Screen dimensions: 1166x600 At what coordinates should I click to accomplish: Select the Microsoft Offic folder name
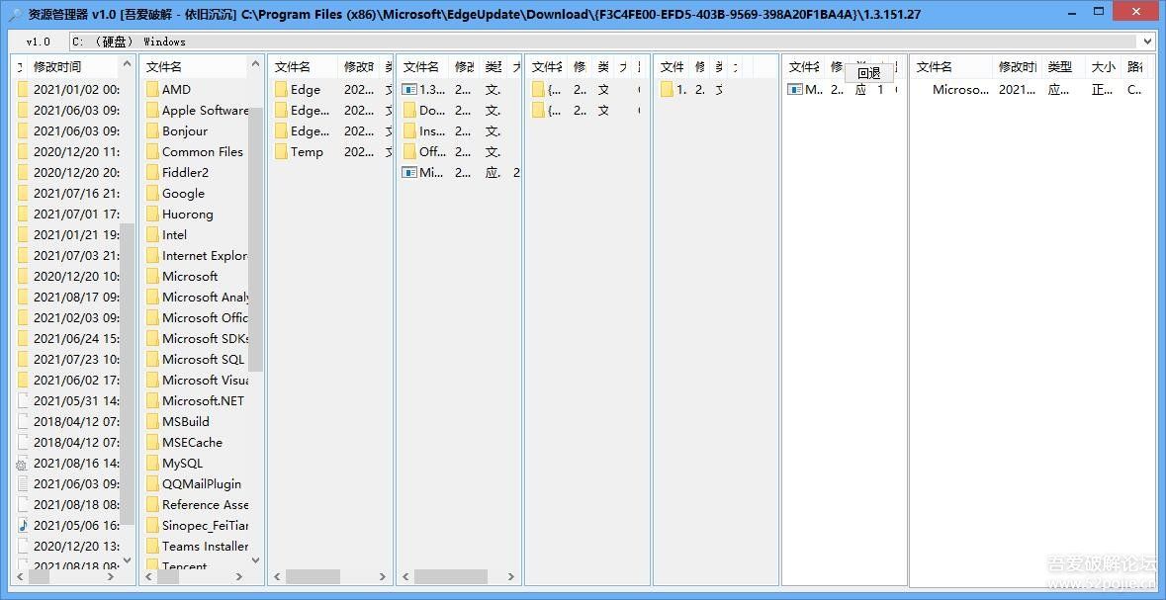coord(206,317)
